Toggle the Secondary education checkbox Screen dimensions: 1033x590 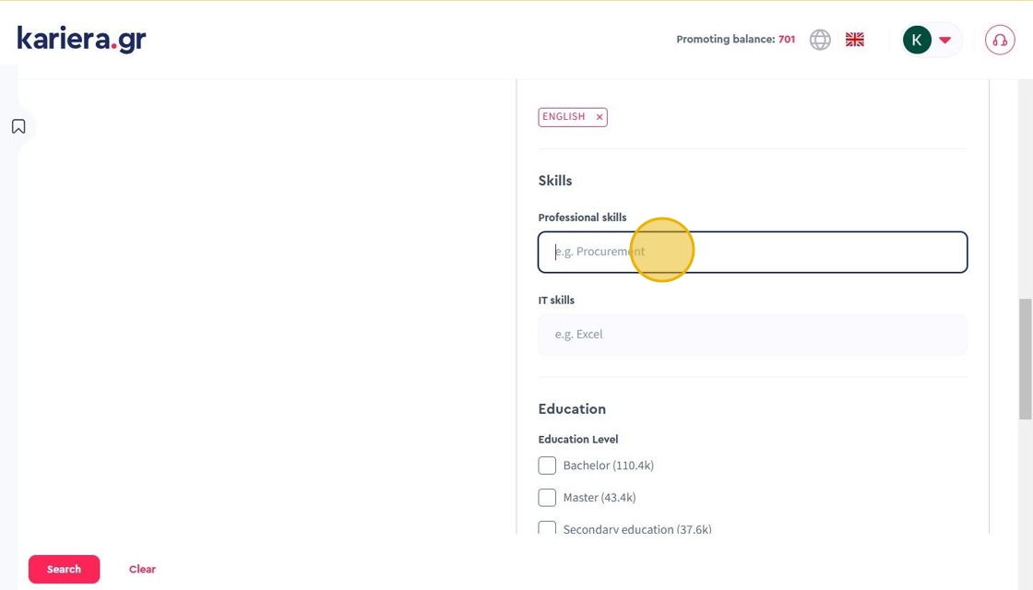(x=547, y=528)
